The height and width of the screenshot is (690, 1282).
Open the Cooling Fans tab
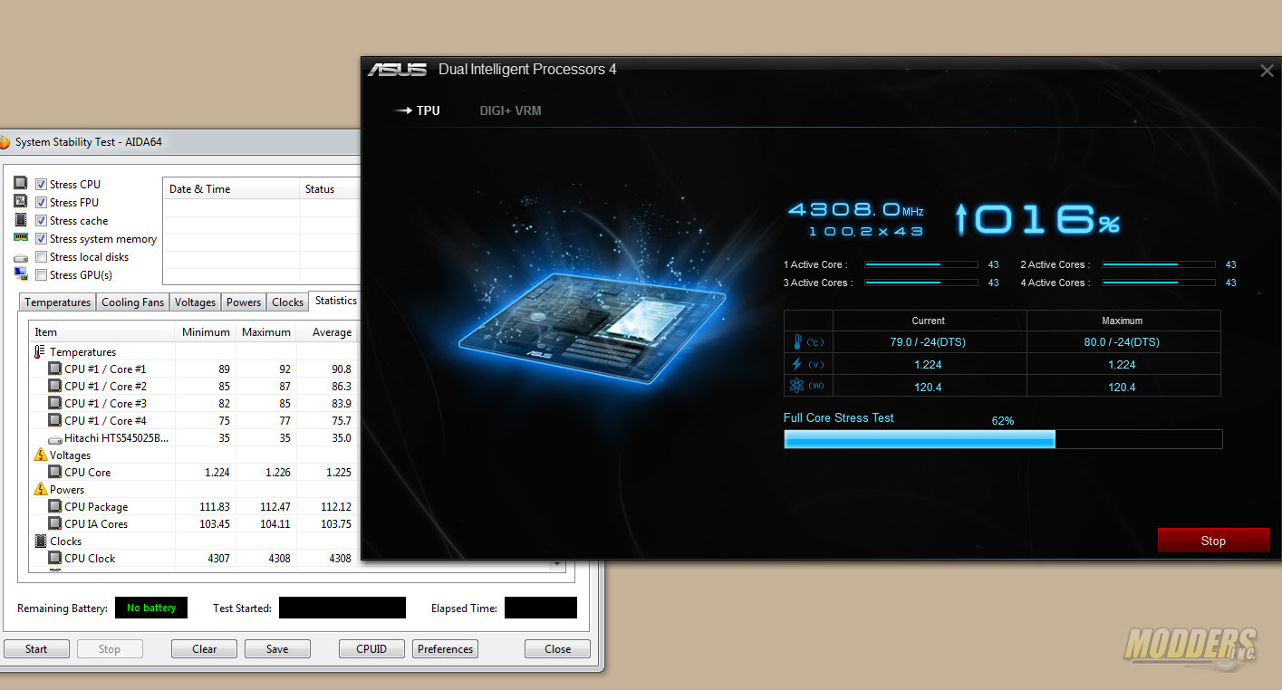[x=132, y=302]
